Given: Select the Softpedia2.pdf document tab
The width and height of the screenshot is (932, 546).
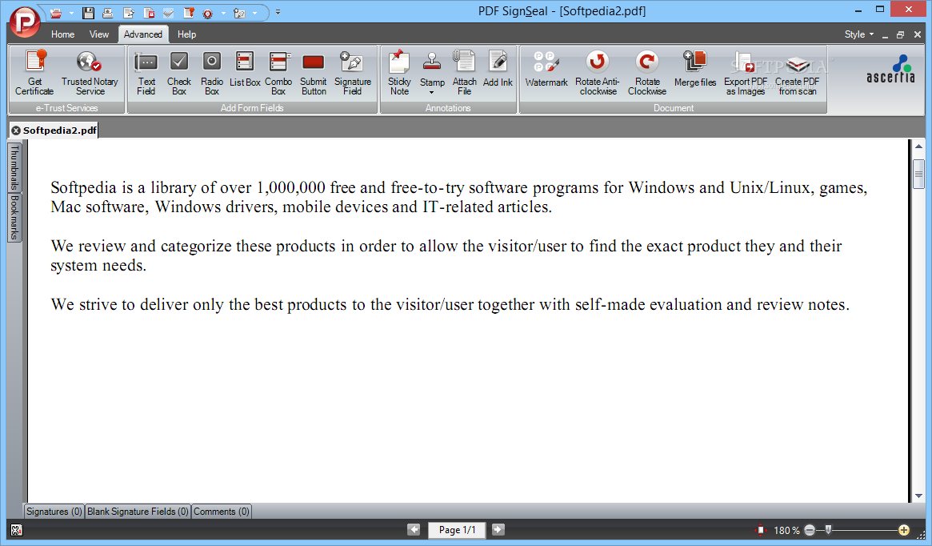Looking at the screenshot, I should point(59,130).
